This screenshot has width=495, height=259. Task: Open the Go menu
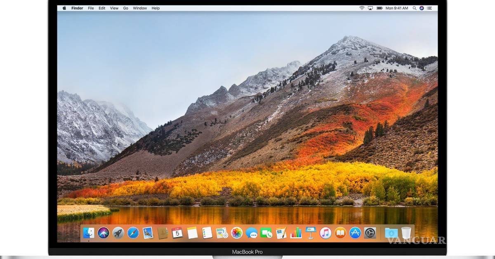tap(125, 8)
